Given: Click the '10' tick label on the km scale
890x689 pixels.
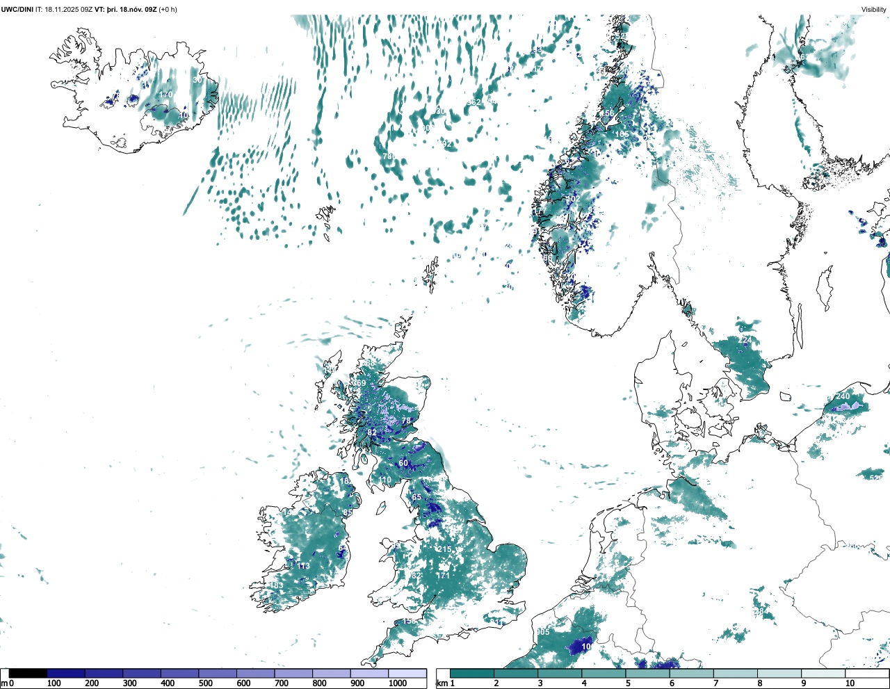Looking at the screenshot, I should coord(850,683).
